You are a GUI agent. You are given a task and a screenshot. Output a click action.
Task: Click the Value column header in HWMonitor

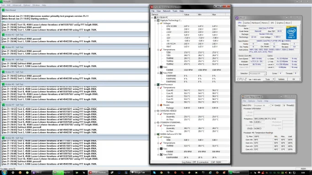coord(190,15)
